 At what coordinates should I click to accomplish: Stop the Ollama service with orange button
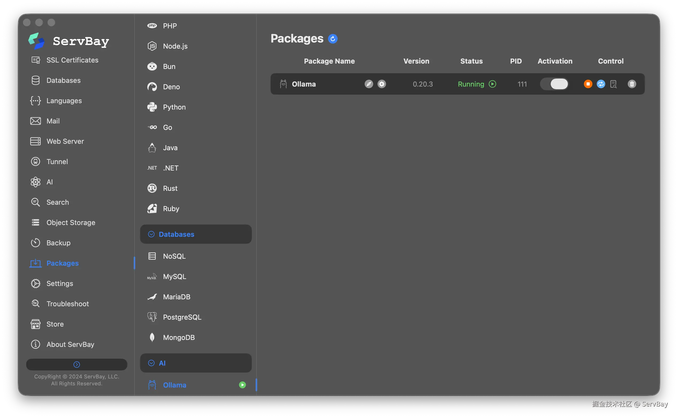point(588,84)
